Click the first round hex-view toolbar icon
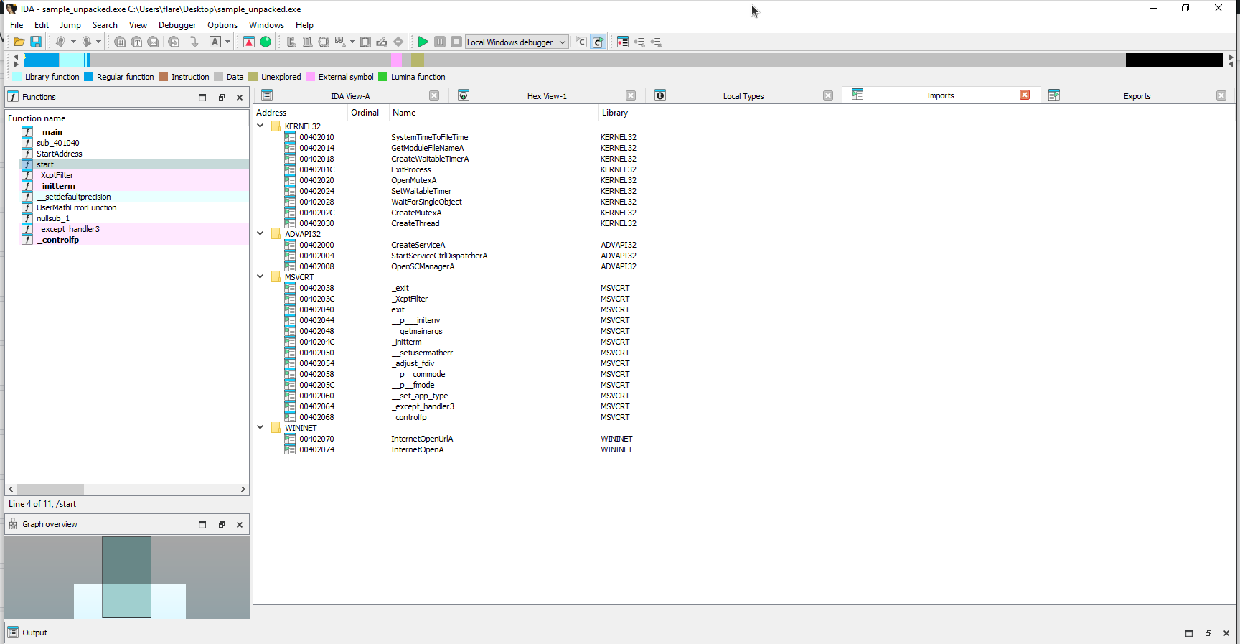1240x644 pixels. [x=120, y=42]
